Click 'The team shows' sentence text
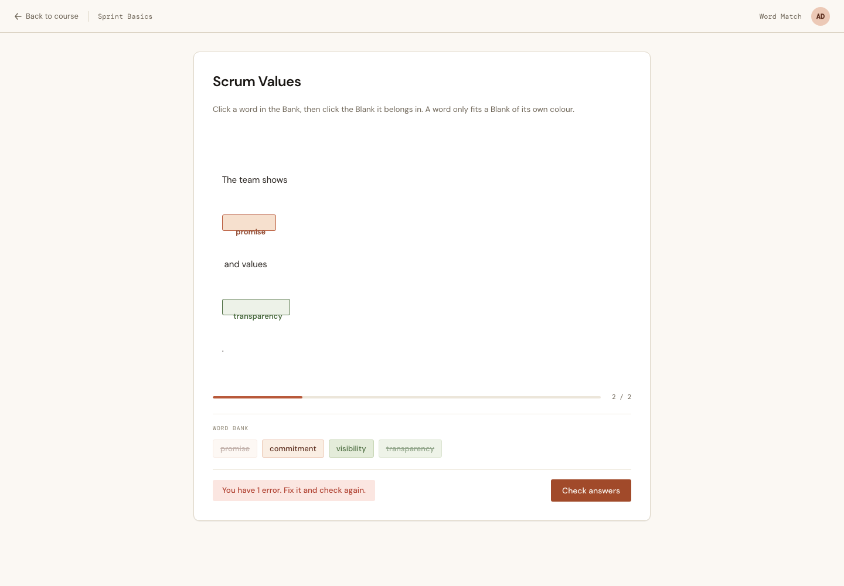The height and width of the screenshot is (586, 844). pos(254,180)
